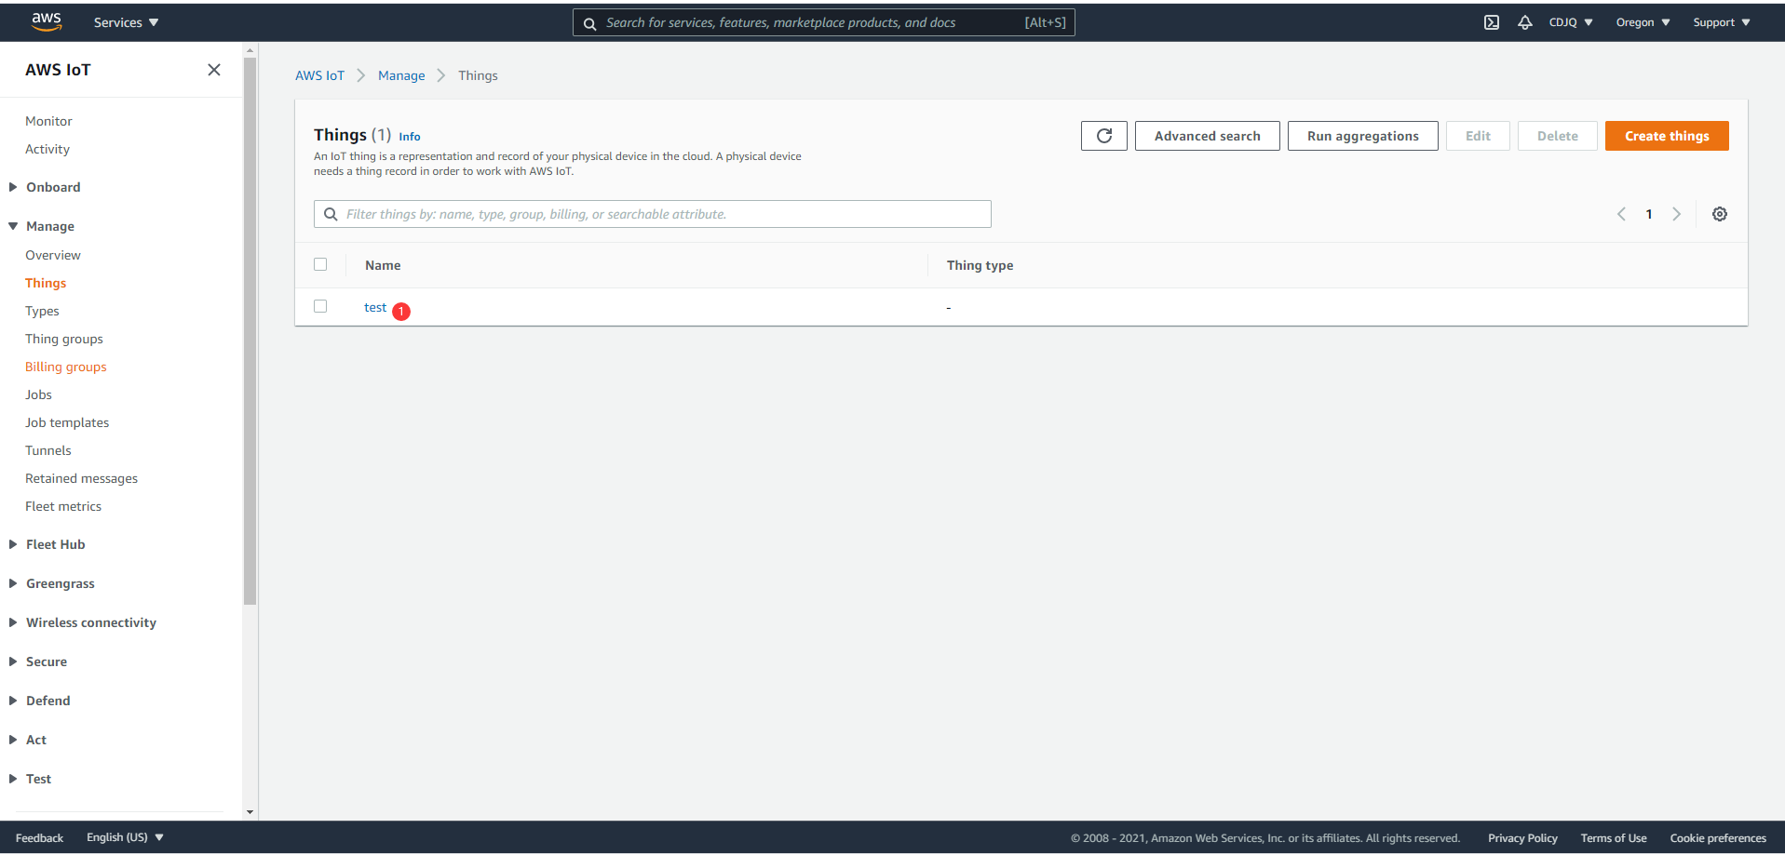
Task: Follow the Manage breadcrumb link
Action: tap(401, 75)
